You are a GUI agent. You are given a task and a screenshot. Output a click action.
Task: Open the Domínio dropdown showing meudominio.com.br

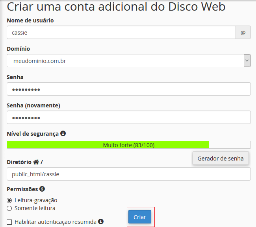(129, 61)
